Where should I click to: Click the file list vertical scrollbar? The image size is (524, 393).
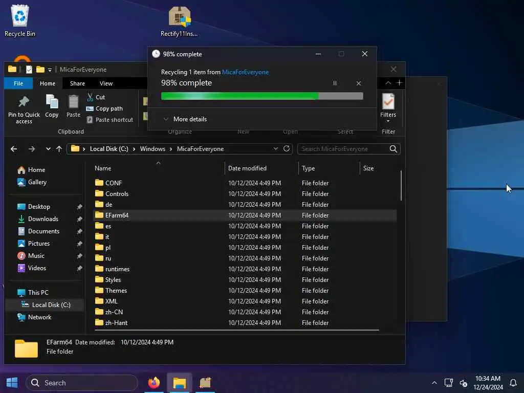tap(401, 185)
